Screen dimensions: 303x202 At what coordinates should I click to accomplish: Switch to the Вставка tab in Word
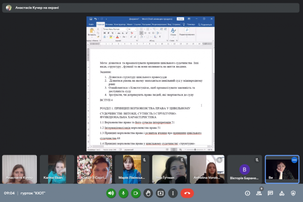pyautogui.click(x=109, y=25)
